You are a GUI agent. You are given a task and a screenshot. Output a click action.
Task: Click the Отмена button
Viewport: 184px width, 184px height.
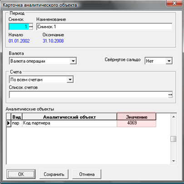click(x=87, y=174)
